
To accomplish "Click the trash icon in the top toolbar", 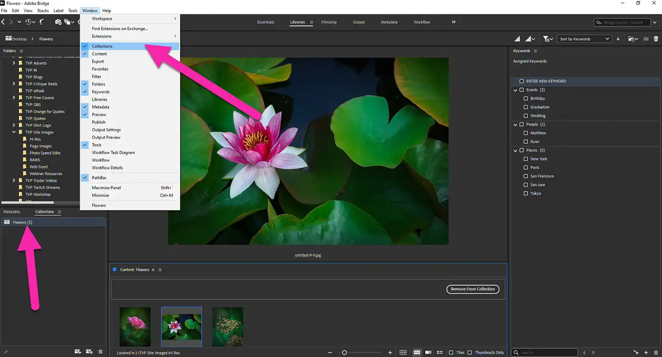I will click(656, 39).
